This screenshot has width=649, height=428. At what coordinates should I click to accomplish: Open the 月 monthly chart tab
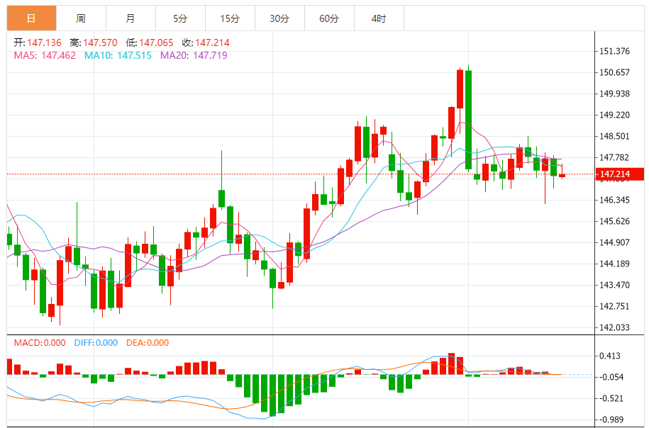point(131,18)
